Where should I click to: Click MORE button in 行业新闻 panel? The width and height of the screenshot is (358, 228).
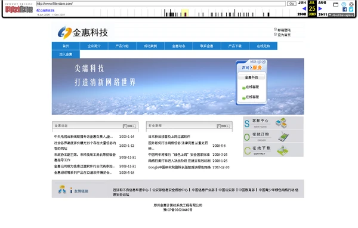pos(223,126)
